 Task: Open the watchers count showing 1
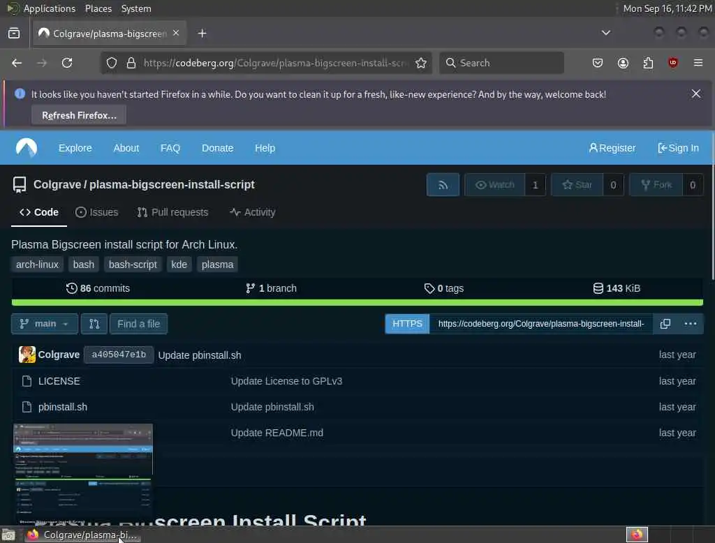[536, 185]
